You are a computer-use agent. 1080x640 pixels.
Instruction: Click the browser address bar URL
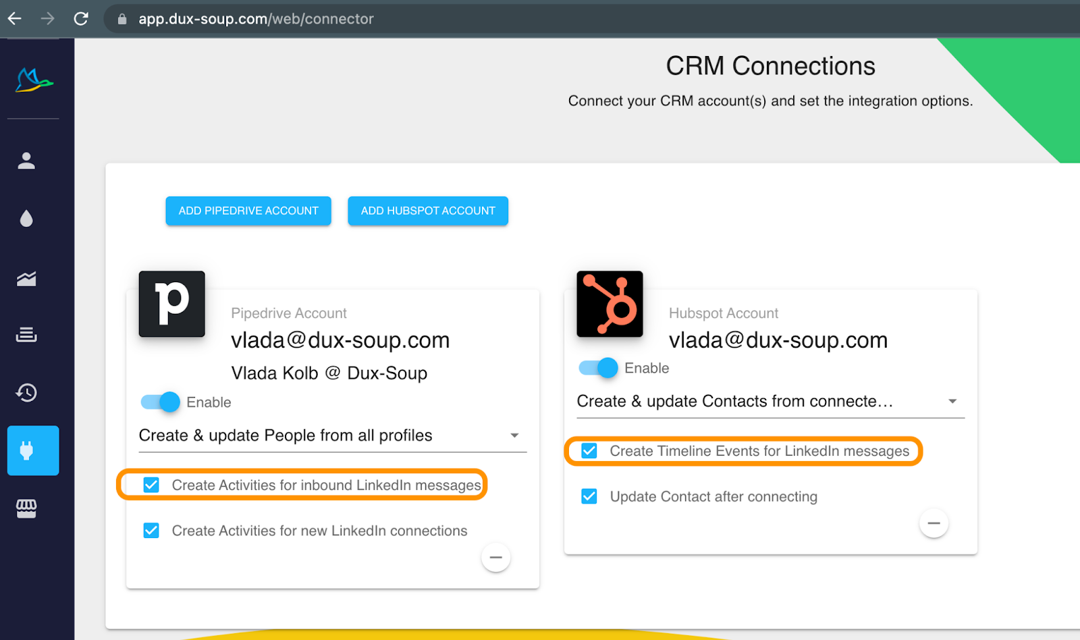(x=256, y=19)
